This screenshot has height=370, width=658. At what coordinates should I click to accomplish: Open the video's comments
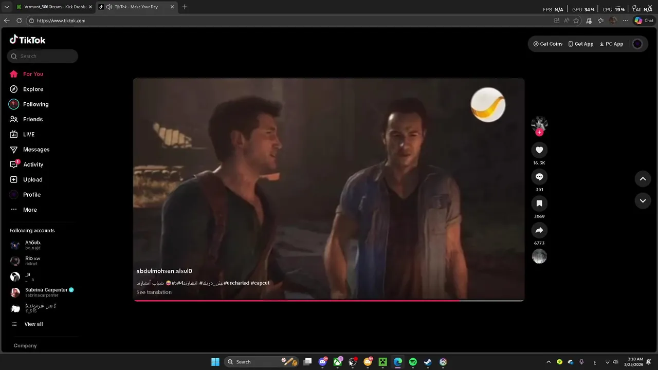pos(539,177)
